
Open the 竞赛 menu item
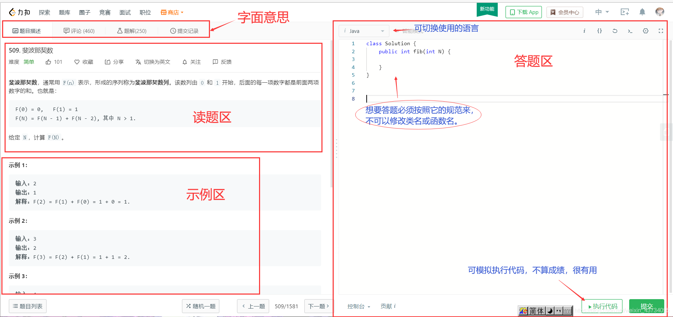(x=104, y=12)
